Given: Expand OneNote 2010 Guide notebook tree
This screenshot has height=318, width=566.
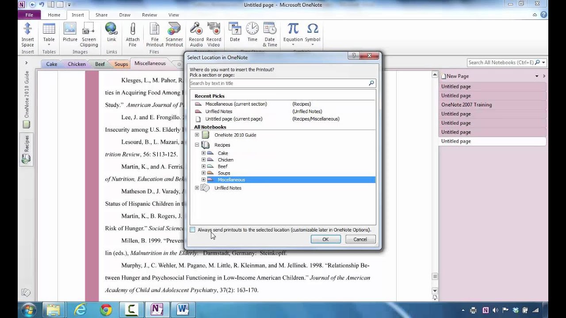Looking at the screenshot, I should point(197,135).
